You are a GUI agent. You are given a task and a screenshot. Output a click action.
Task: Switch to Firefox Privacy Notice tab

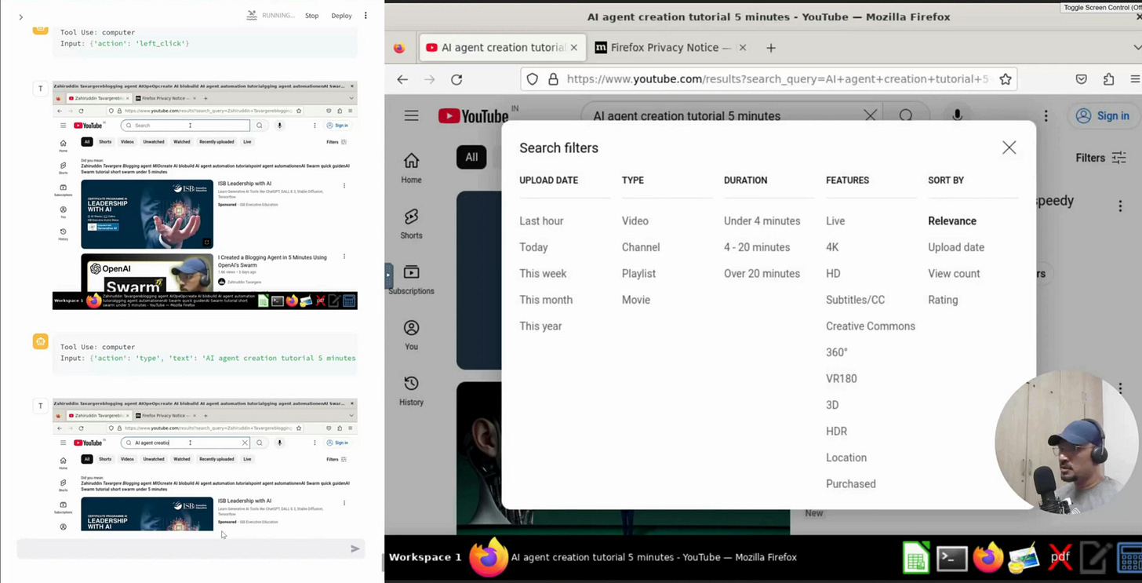pyautogui.click(x=671, y=48)
